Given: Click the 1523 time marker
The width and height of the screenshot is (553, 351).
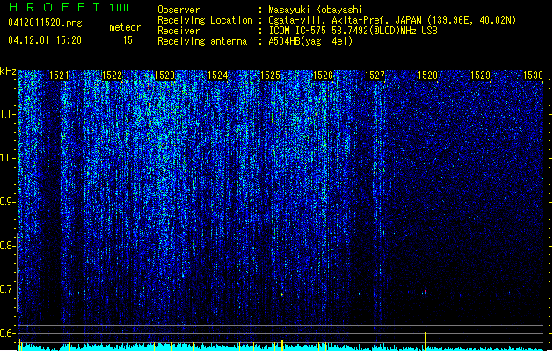Looking at the screenshot, I should pos(164,75).
